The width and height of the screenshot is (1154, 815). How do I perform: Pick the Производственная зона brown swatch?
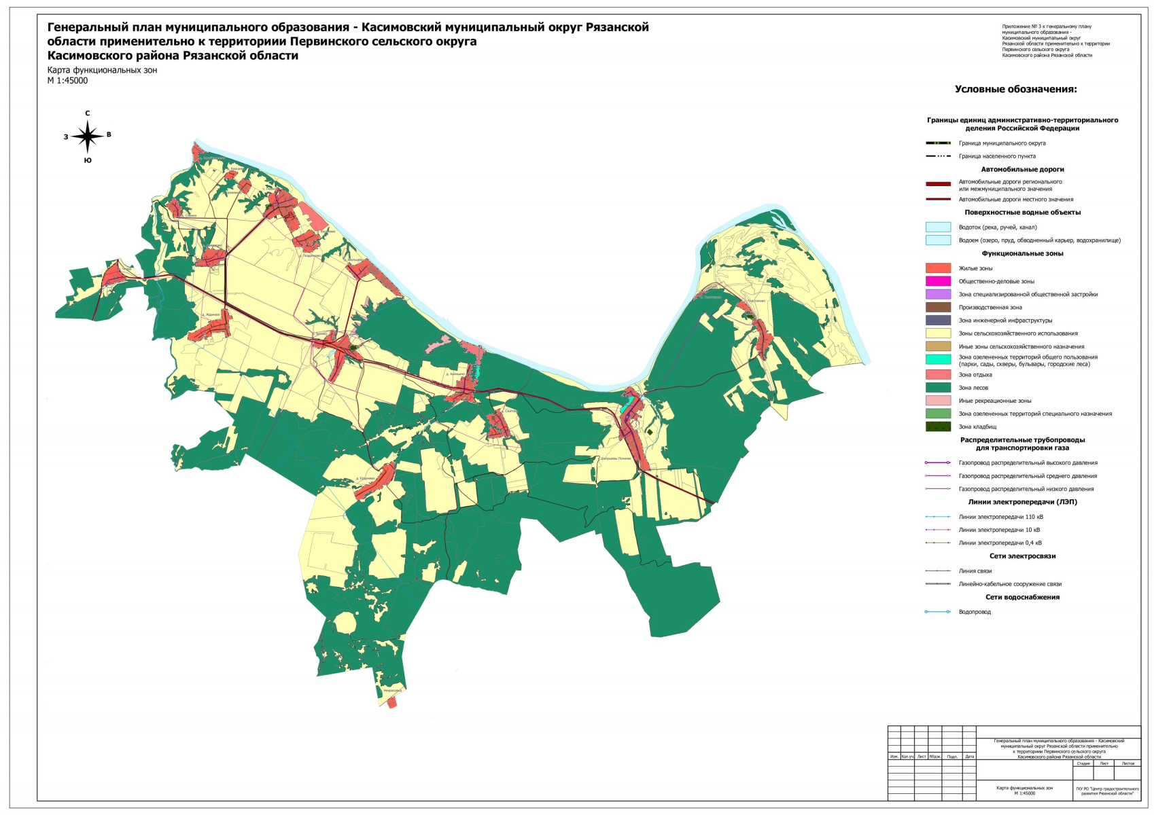[x=938, y=308]
